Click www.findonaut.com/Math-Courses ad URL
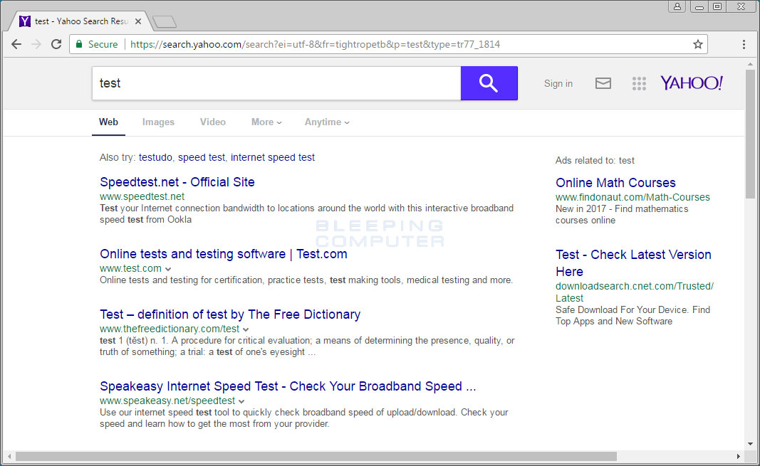The height and width of the screenshot is (466, 760). pos(633,197)
